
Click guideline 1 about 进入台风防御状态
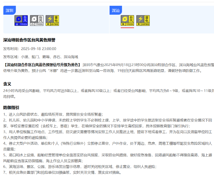point(53,114)
